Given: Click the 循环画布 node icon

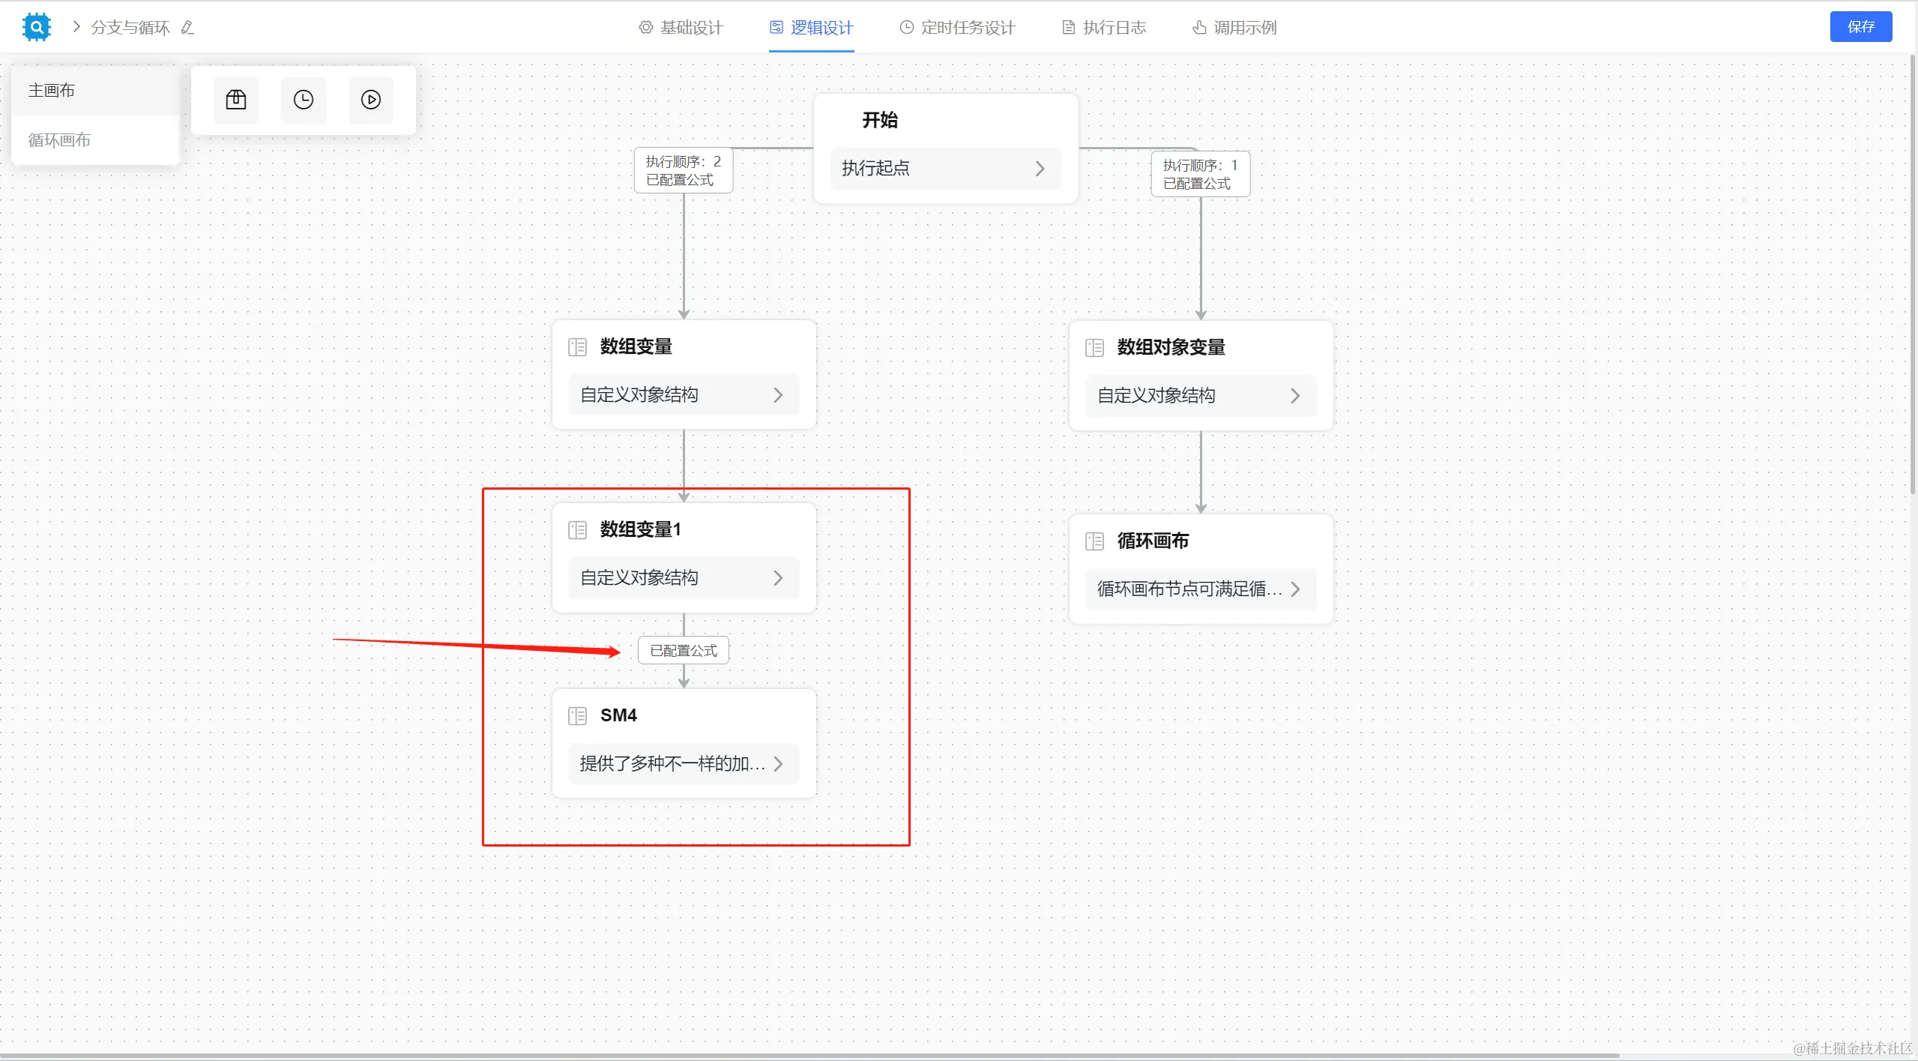Looking at the screenshot, I should coord(1094,541).
